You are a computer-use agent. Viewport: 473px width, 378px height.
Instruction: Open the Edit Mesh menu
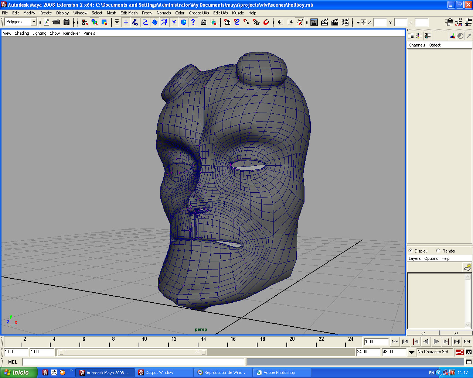pos(129,13)
